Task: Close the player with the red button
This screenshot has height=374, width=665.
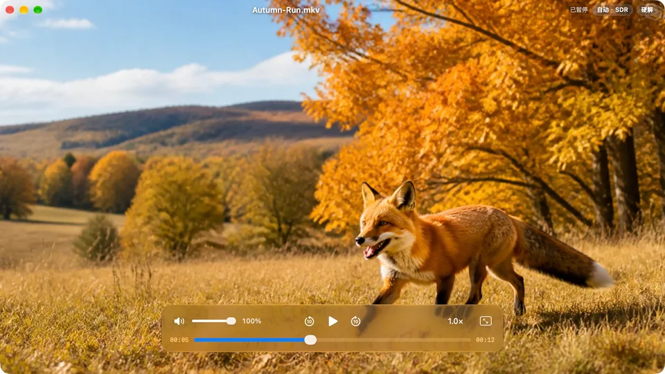Action: [x=10, y=10]
